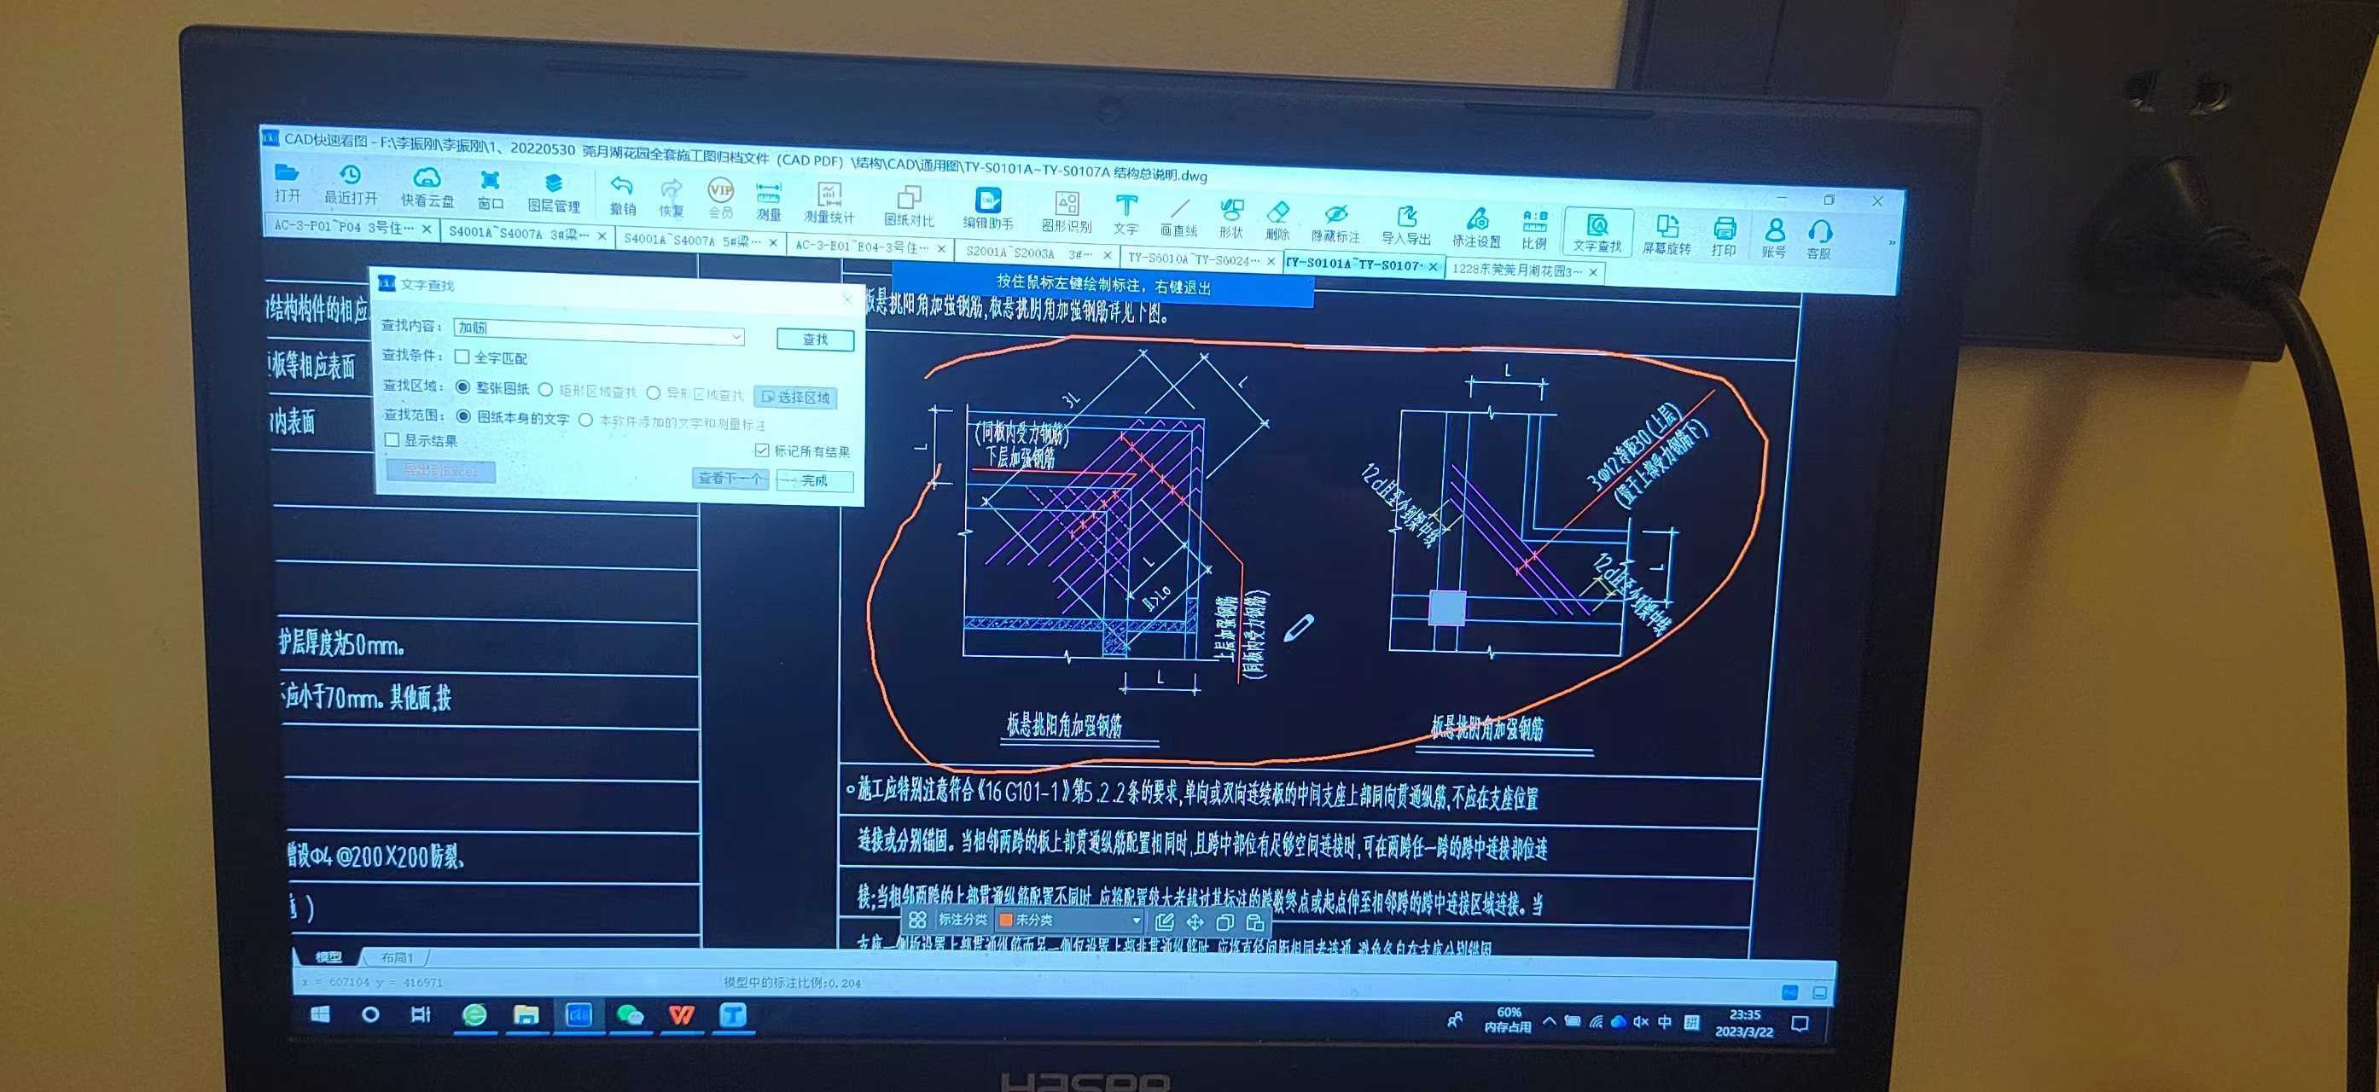Select the 形状 shape tool

(x=1231, y=218)
